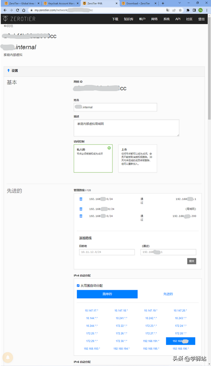Choose the 10.147.18.* range
Viewport: 211px width, 366px height.
pyautogui.click(x=121, y=311)
